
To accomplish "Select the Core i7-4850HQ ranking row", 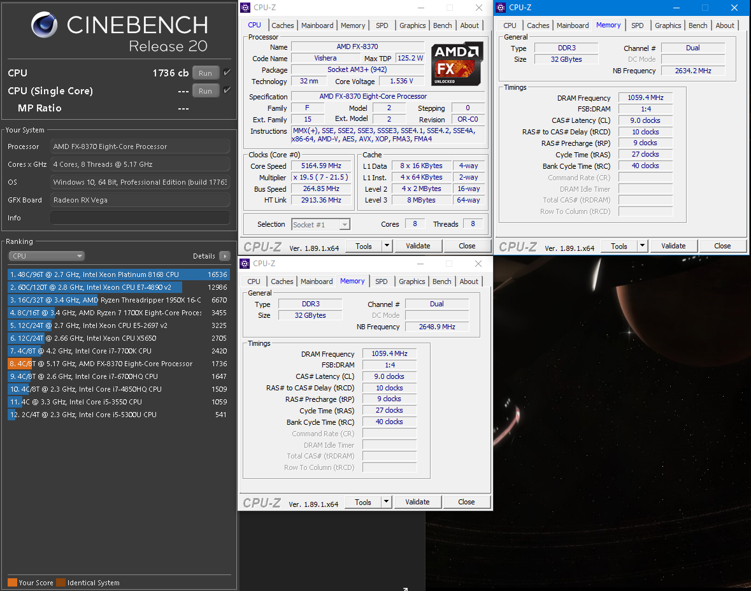I will [x=118, y=389].
